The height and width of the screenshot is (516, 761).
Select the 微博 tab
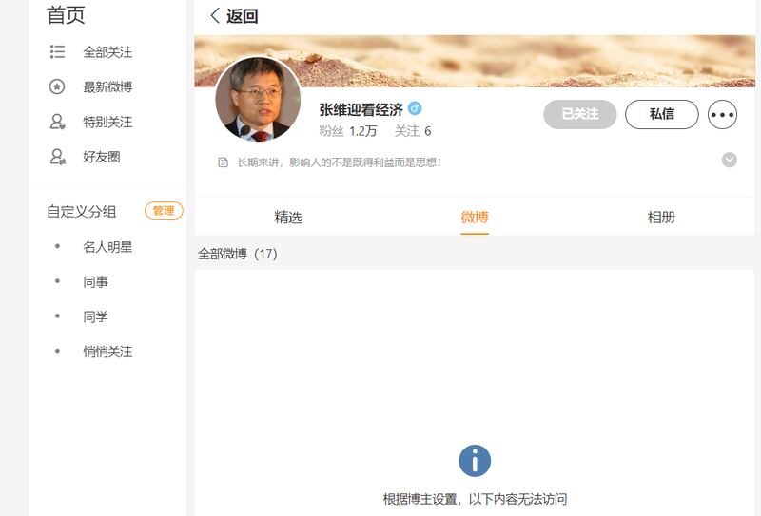pyautogui.click(x=475, y=218)
